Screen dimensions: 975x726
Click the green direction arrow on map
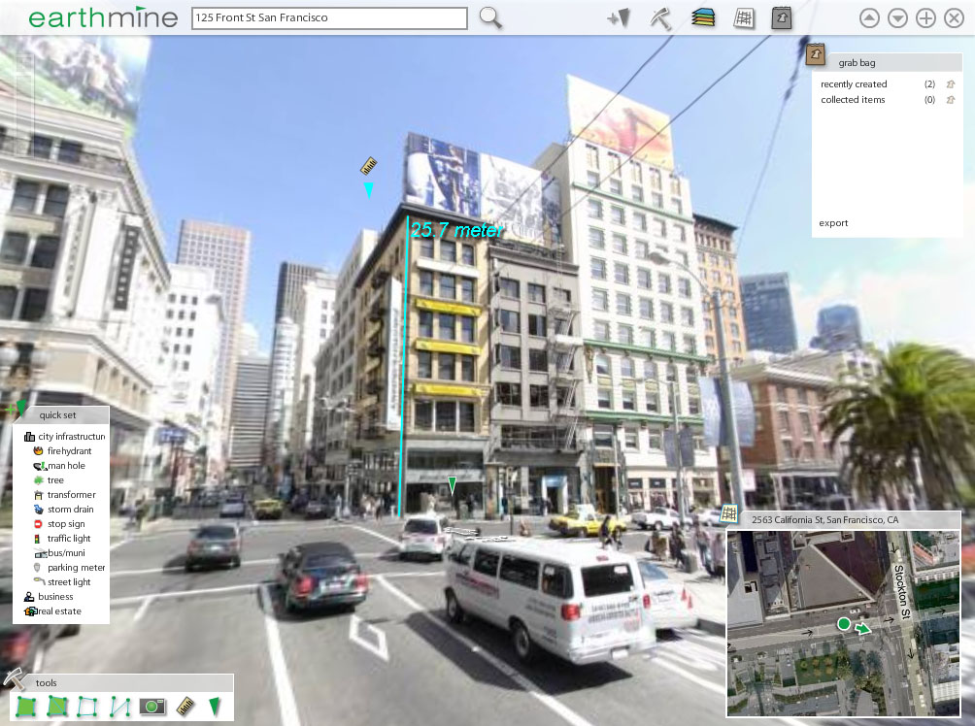pos(863,629)
